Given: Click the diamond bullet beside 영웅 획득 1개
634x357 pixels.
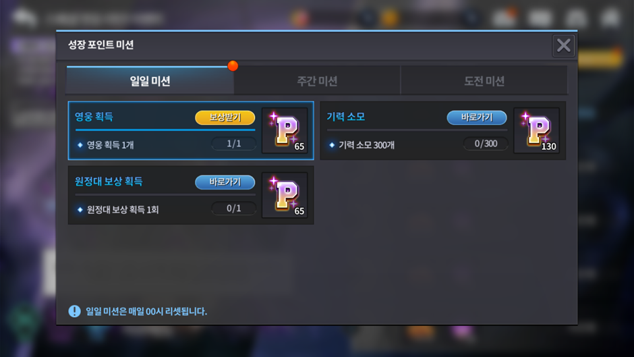Looking at the screenshot, I should (80, 145).
